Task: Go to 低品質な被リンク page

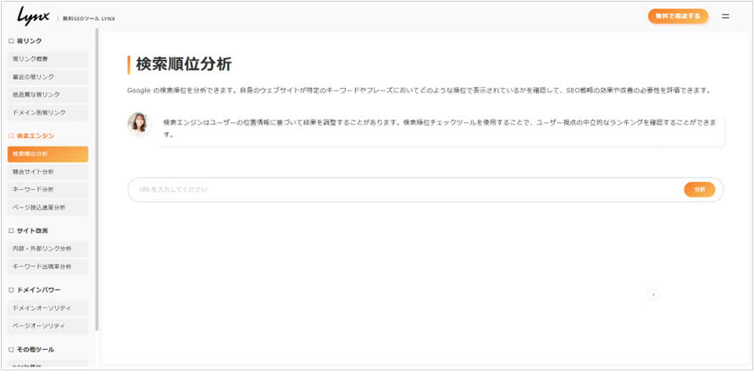Action: (47, 95)
